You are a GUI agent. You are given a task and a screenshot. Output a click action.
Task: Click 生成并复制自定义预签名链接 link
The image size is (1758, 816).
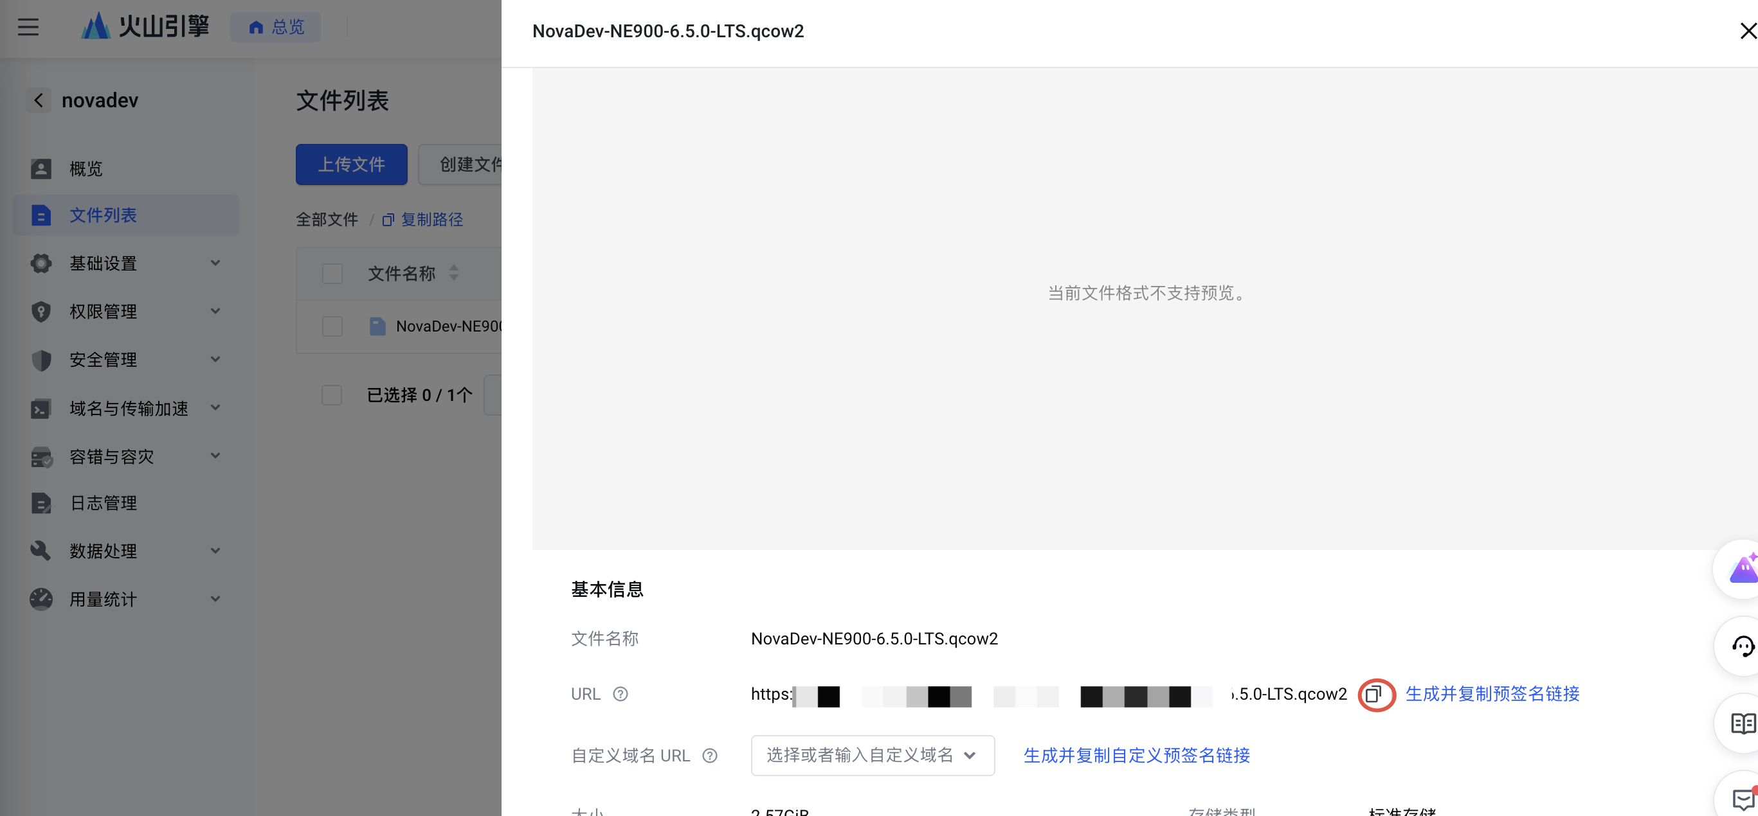[x=1137, y=756]
